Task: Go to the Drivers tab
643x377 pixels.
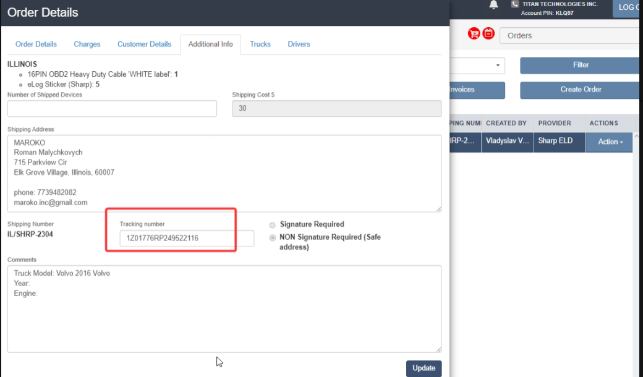Action: 299,44
